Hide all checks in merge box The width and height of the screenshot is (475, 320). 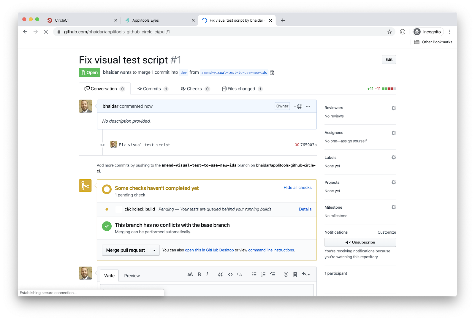[x=297, y=188]
